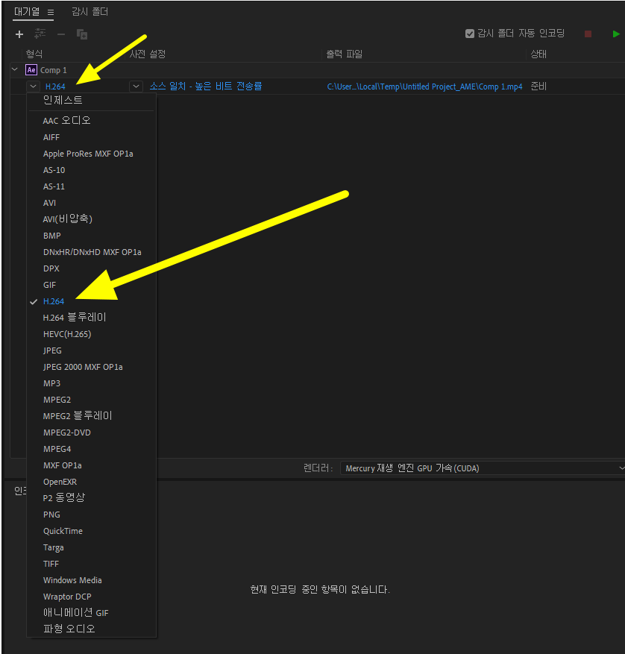Select MPEG2 블루레이 format

92,416
